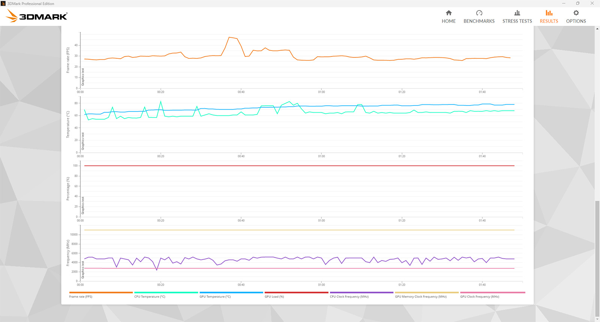The height and width of the screenshot is (322, 600).
Task: Restore down the 3DMark window
Action: (x=578, y=3)
